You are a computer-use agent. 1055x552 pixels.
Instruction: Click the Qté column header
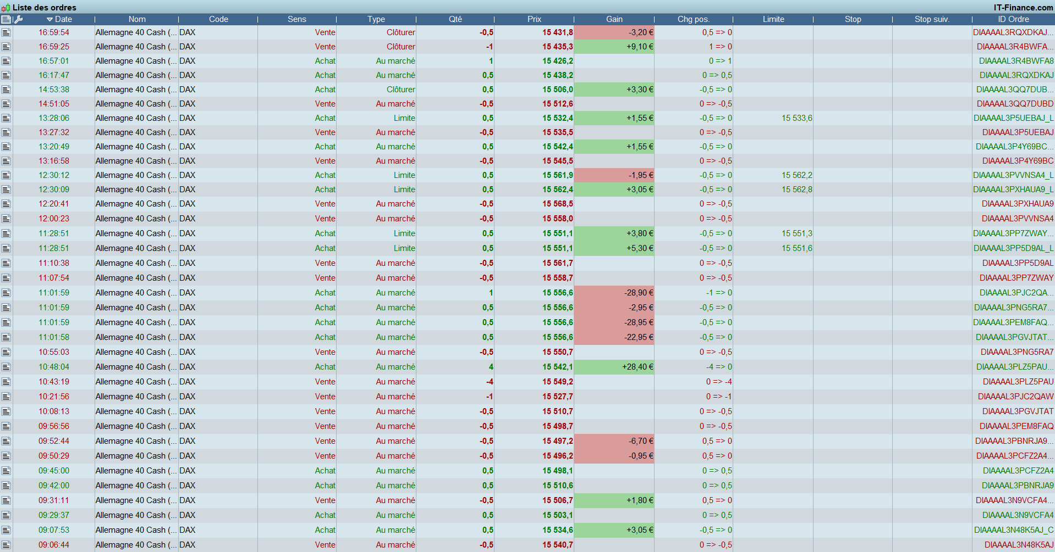[x=455, y=19]
